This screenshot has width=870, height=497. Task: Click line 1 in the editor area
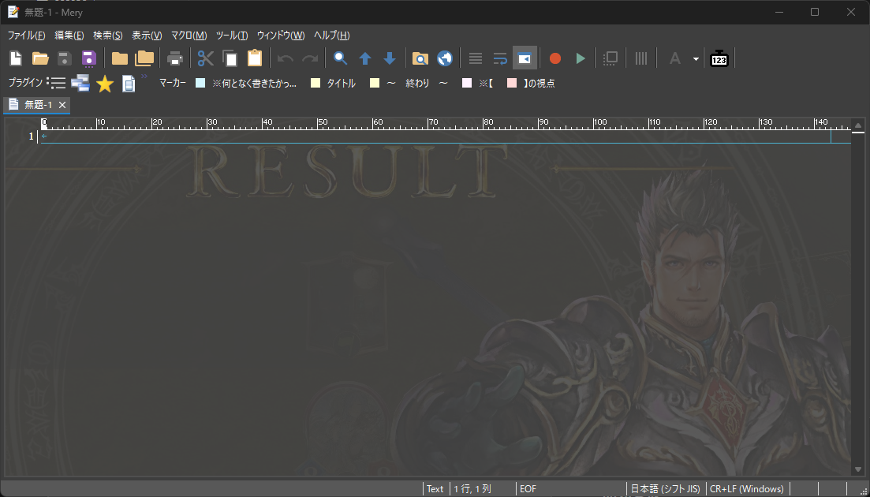[446, 136]
